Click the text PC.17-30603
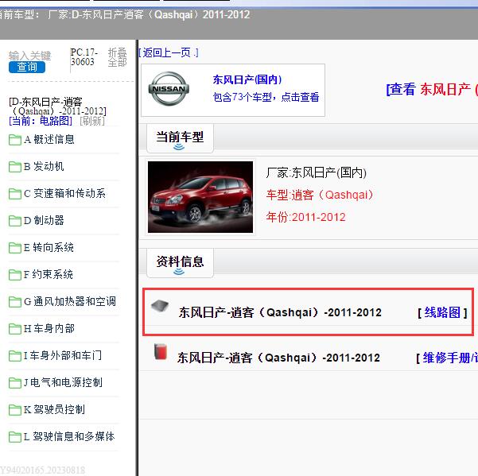Image resolution: width=478 pixels, height=476 pixels. coord(84,57)
